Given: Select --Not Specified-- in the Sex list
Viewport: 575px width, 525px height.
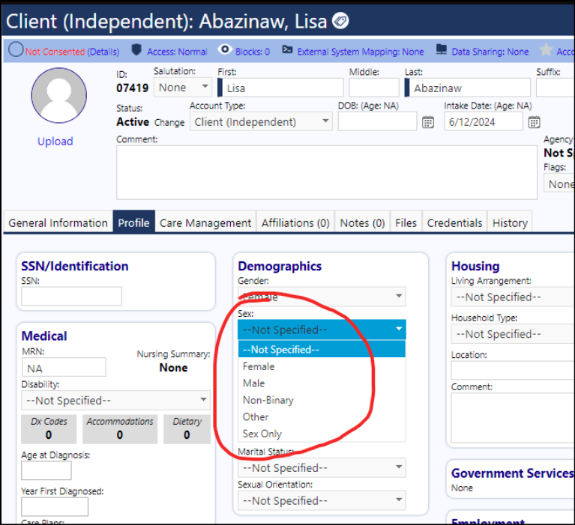Looking at the screenshot, I should 322,349.
